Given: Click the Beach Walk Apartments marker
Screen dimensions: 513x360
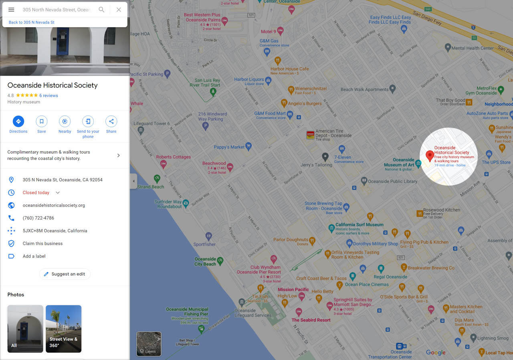Looking at the screenshot, I should [393, 89].
